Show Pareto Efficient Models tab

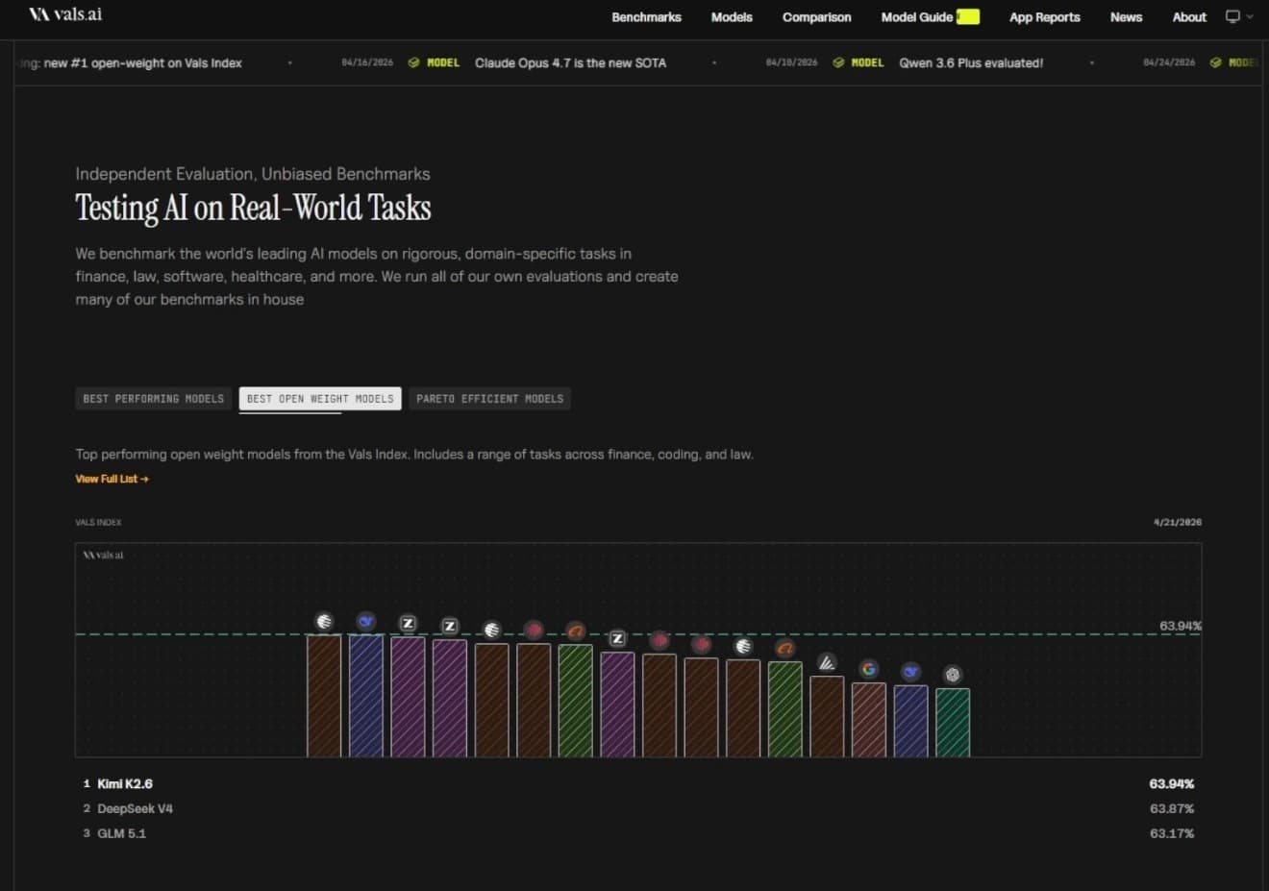coord(489,399)
